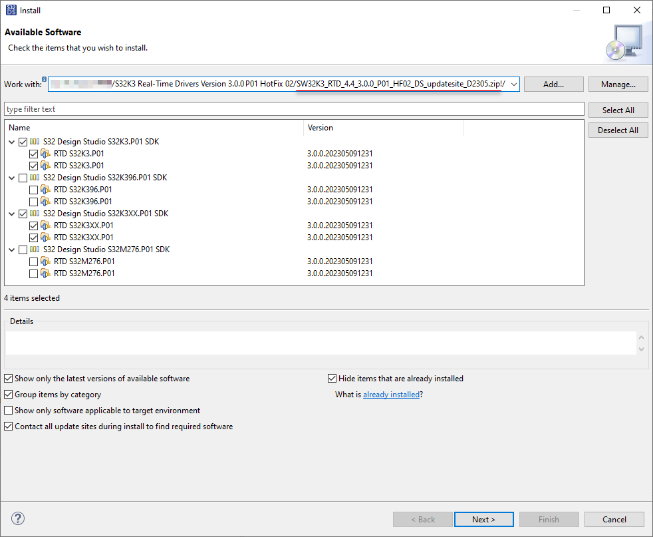Click the S32 Design Studio S32K396.P01 SDK category icon

click(x=35, y=178)
